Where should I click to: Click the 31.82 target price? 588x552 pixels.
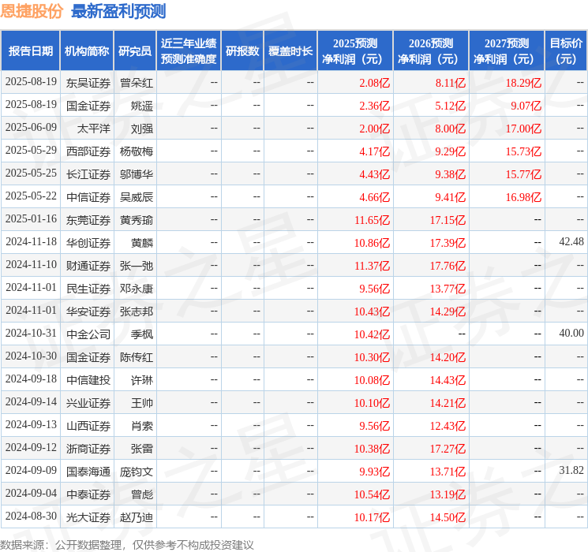(571, 470)
